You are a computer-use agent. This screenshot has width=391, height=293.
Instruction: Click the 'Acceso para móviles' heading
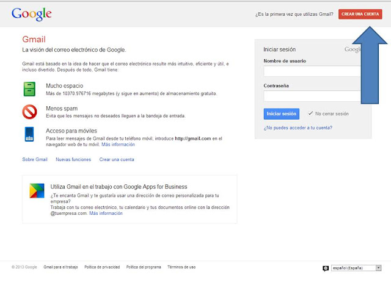point(71,131)
